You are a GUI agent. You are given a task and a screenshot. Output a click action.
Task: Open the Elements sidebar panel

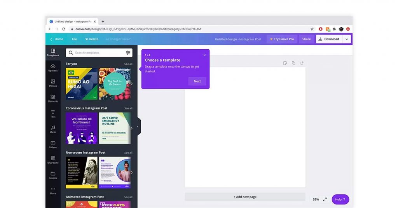click(x=53, y=99)
